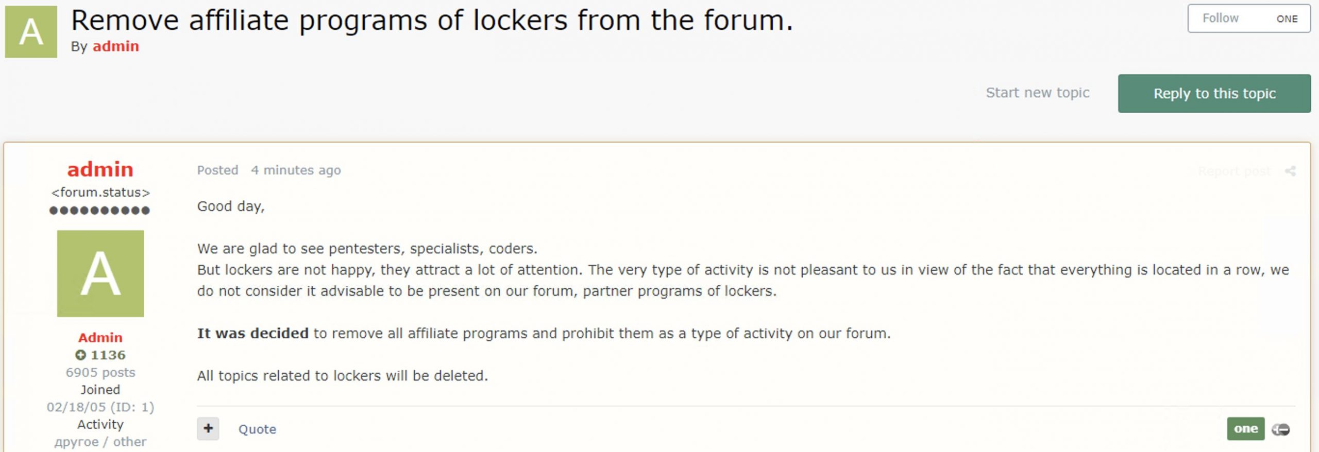1319x452 pixels.
Task: Click the plus multiquote button
Action: point(208,428)
